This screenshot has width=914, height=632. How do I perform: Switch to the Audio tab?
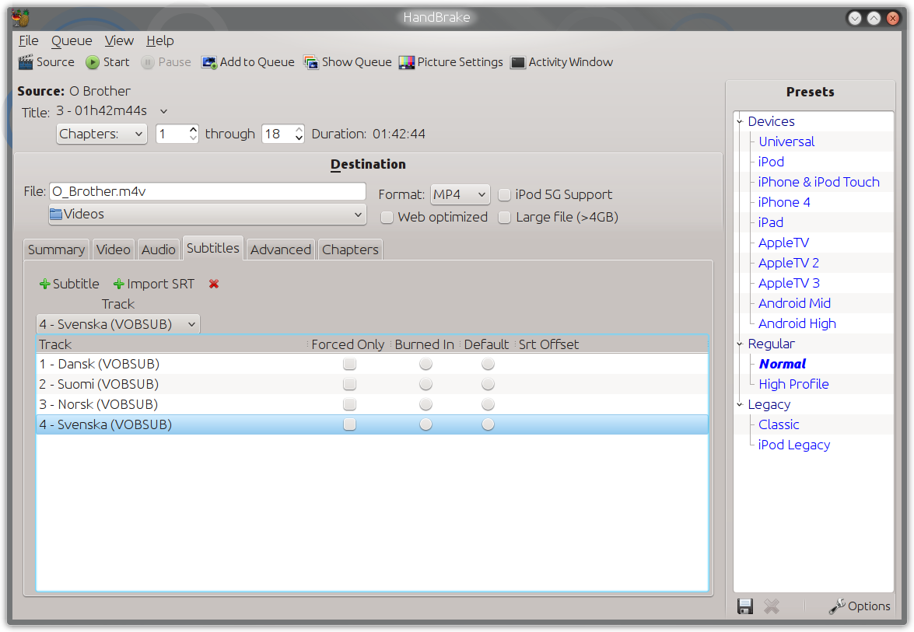click(158, 250)
